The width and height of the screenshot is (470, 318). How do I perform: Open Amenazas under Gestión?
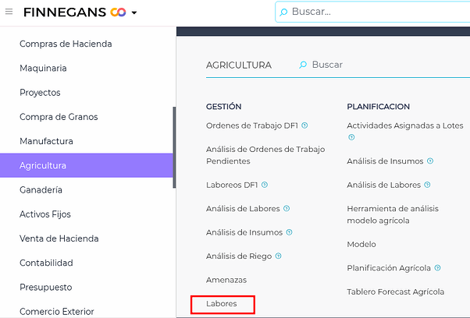[x=226, y=280]
